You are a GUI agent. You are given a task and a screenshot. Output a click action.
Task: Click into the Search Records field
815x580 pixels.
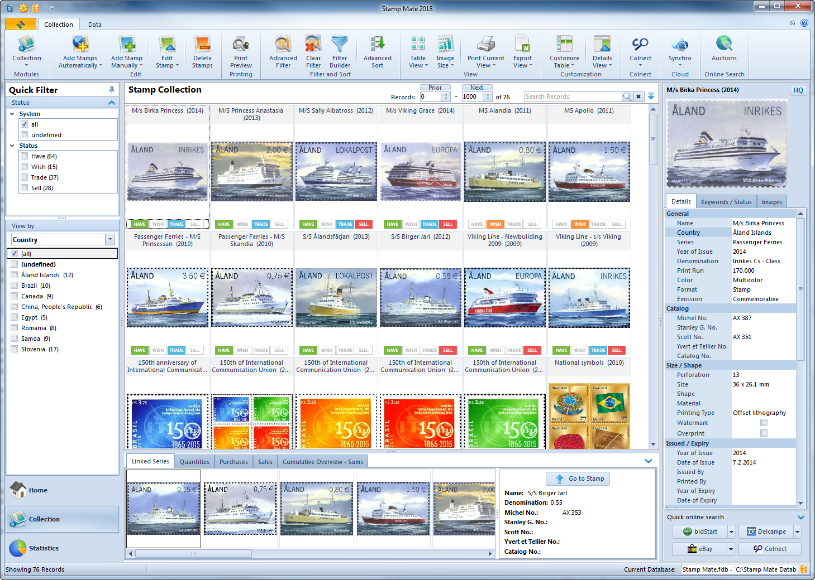tap(573, 96)
